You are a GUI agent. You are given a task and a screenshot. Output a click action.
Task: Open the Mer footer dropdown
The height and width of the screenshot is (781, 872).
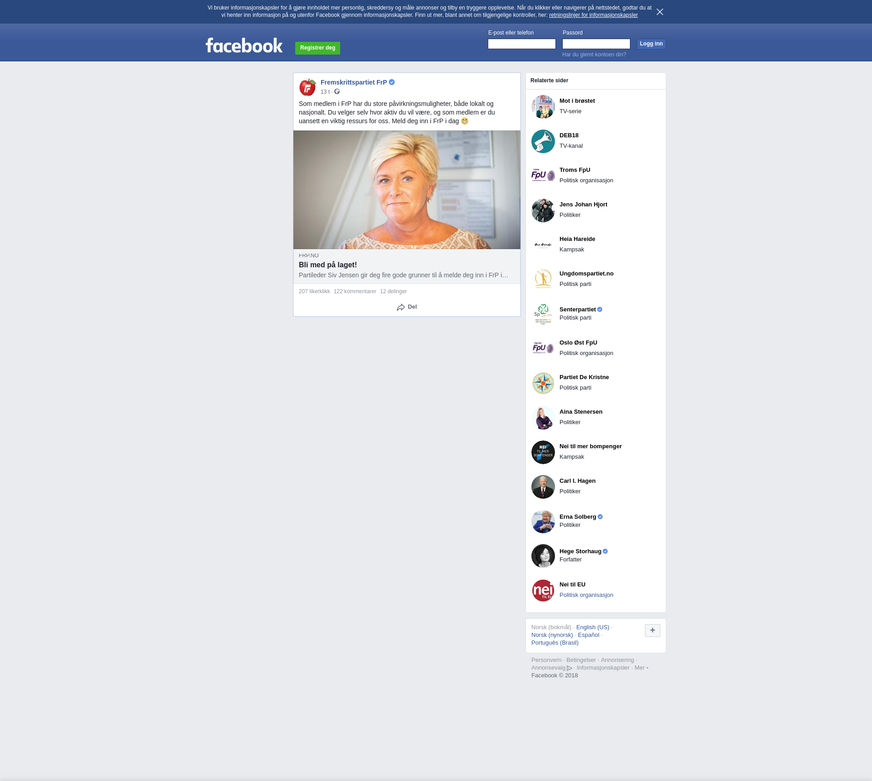tap(641, 668)
